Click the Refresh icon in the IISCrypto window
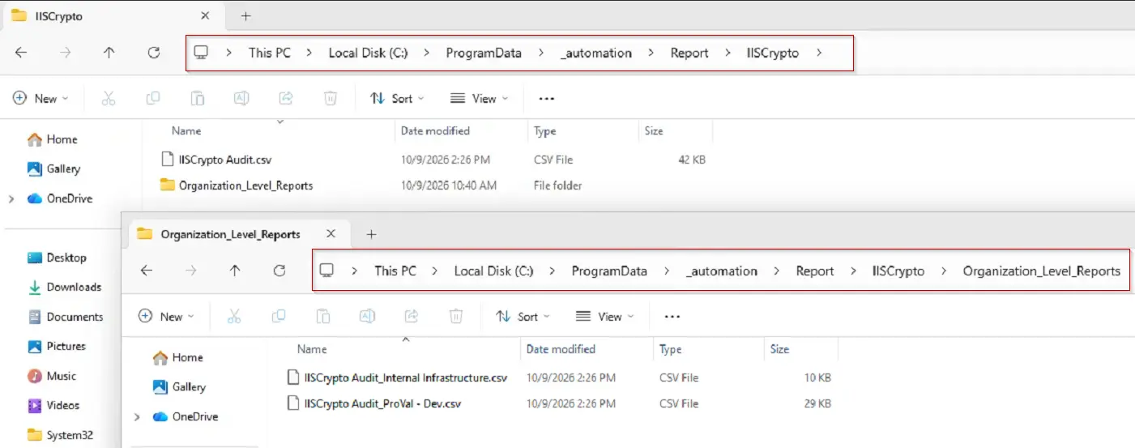Viewport: 1135px width, 448px height. tap(154, 53)
